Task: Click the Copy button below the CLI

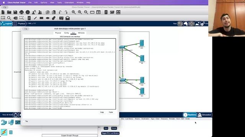Action: coord(102,112)
